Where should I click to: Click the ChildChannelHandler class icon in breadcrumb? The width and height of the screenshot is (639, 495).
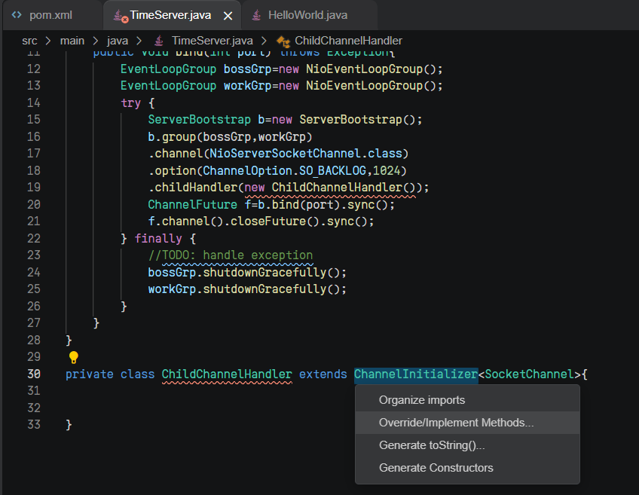click(283, 41)
